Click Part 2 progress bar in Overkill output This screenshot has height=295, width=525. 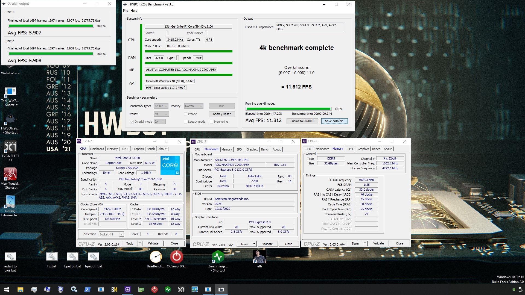point(51,54)
